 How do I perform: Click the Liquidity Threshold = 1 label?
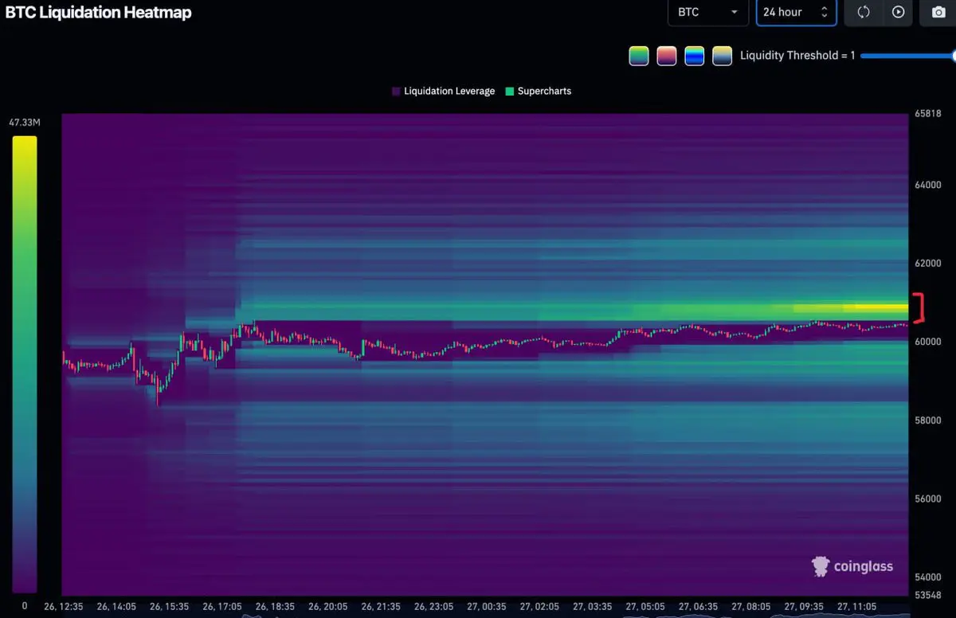tap(797, 56)
